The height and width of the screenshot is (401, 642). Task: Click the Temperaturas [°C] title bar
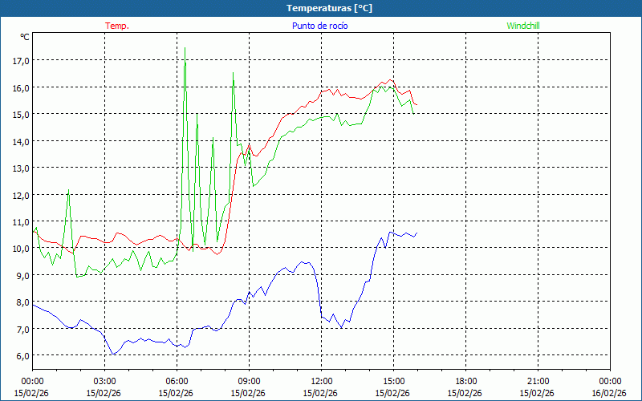321,8
